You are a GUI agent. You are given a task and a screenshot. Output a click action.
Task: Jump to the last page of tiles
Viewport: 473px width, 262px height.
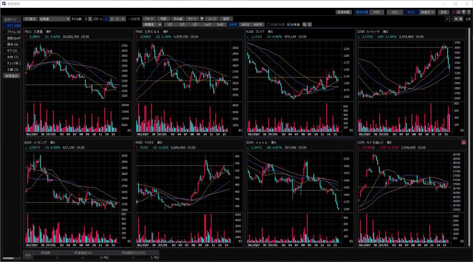pos(461,19)
